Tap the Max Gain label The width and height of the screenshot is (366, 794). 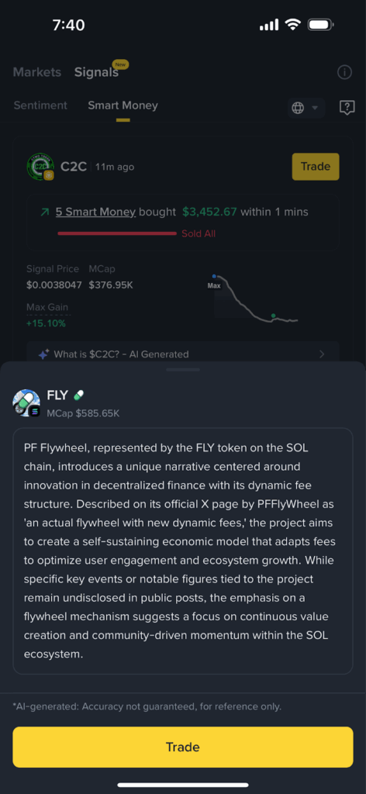coord(47,307)
